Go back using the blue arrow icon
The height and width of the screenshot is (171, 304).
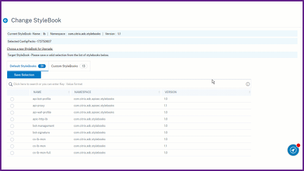point(5,20)
